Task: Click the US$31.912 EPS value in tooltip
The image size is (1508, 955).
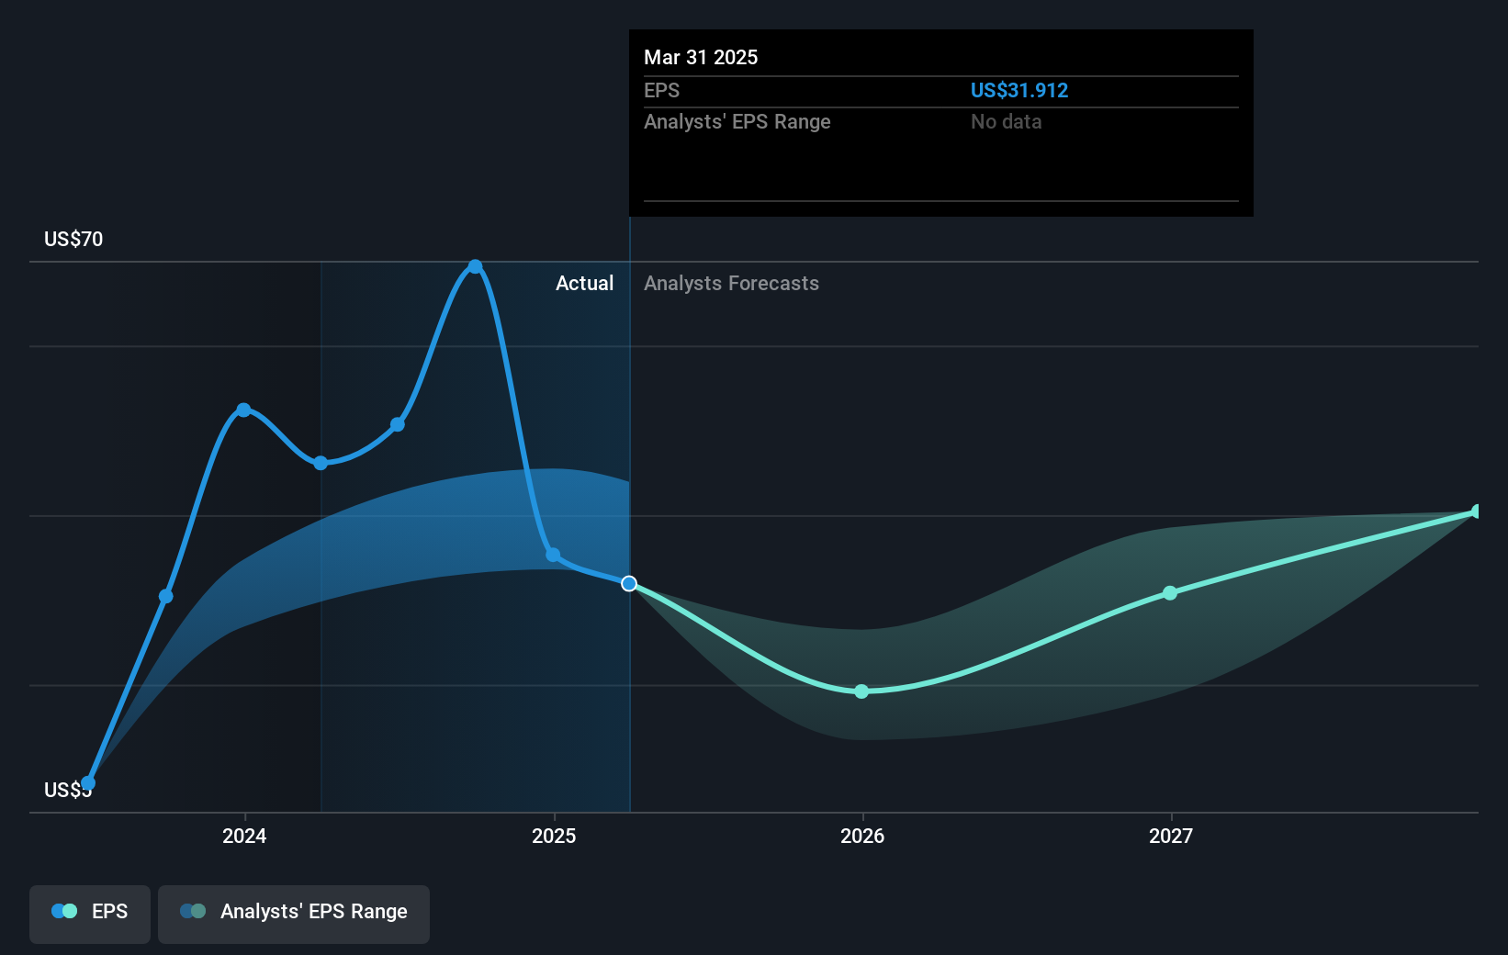Action: 1019,91
